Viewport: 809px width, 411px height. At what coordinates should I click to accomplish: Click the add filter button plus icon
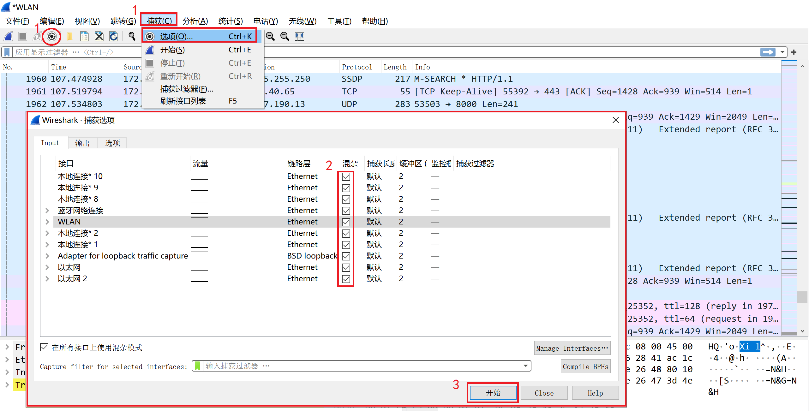(794, 52)
